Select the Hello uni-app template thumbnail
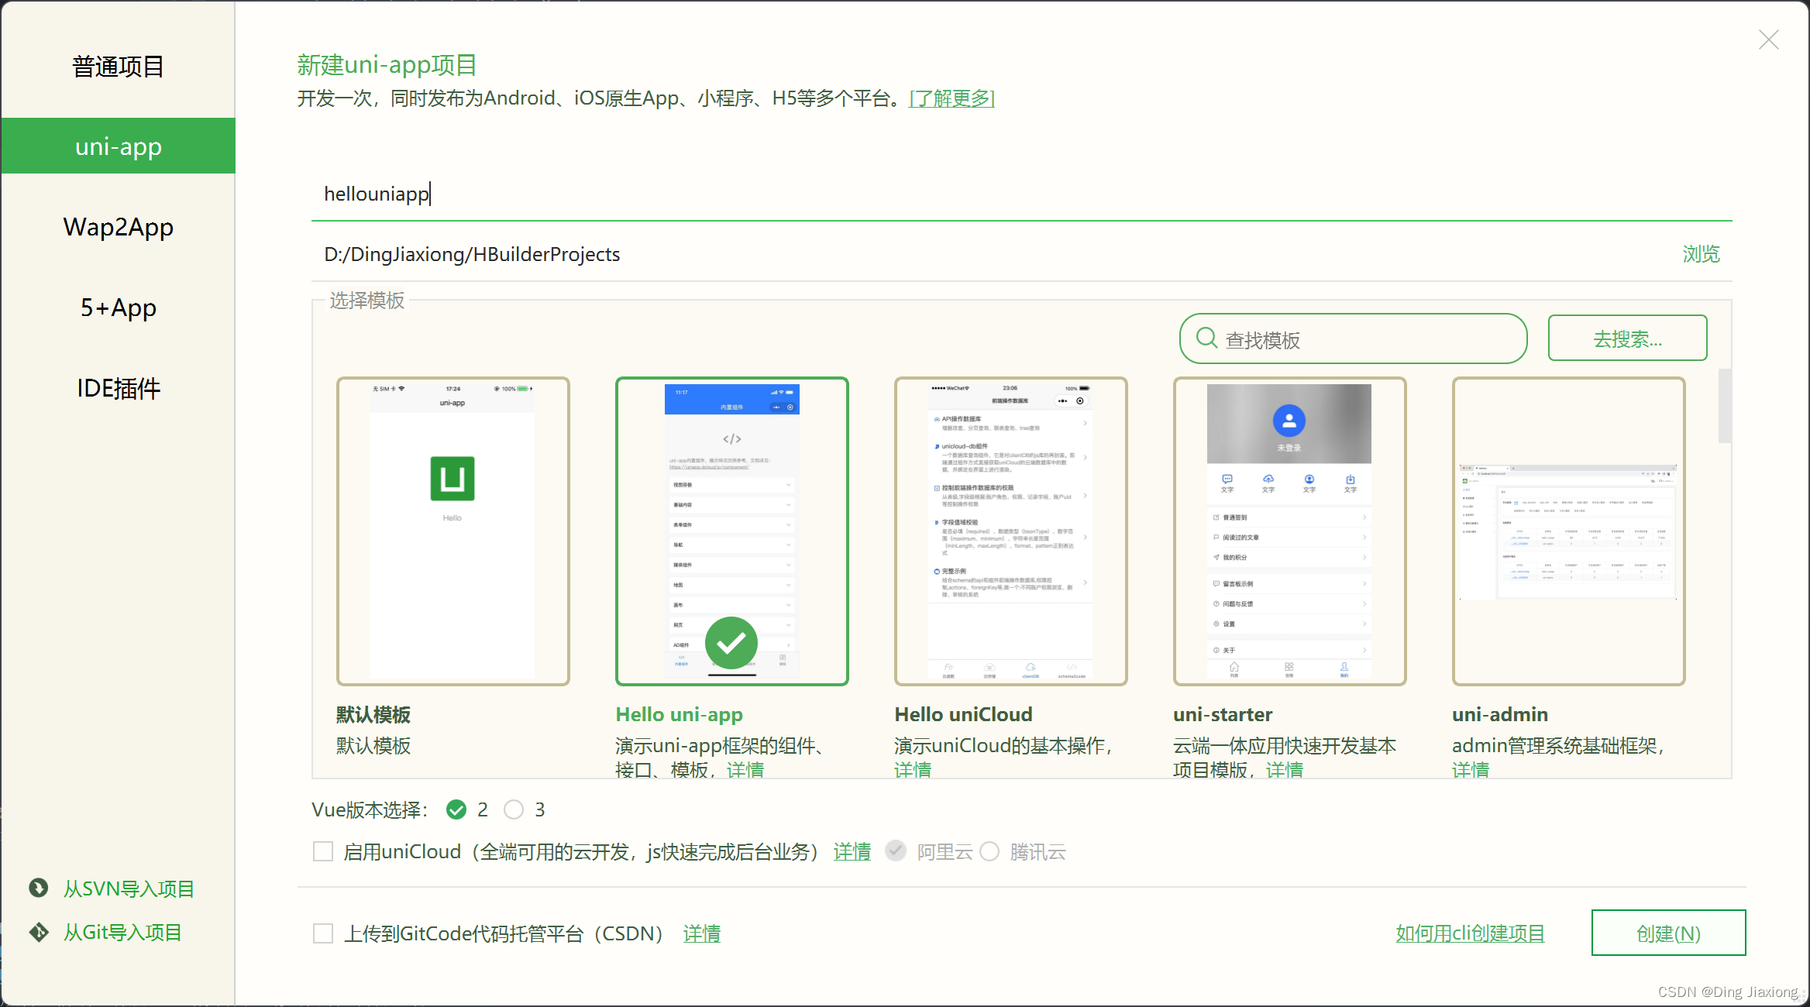 (x=731, y=531)
